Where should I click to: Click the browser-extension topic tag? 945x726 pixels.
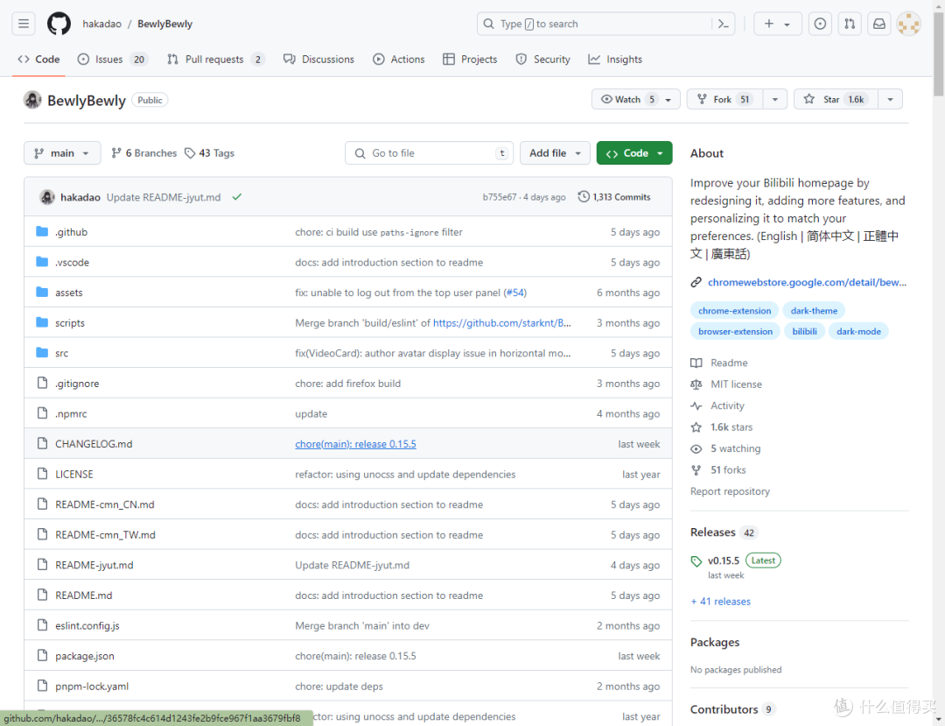(x=735, y=331)
